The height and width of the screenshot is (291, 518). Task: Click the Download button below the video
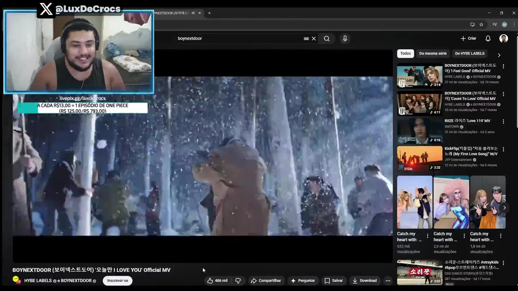point(365,280)
